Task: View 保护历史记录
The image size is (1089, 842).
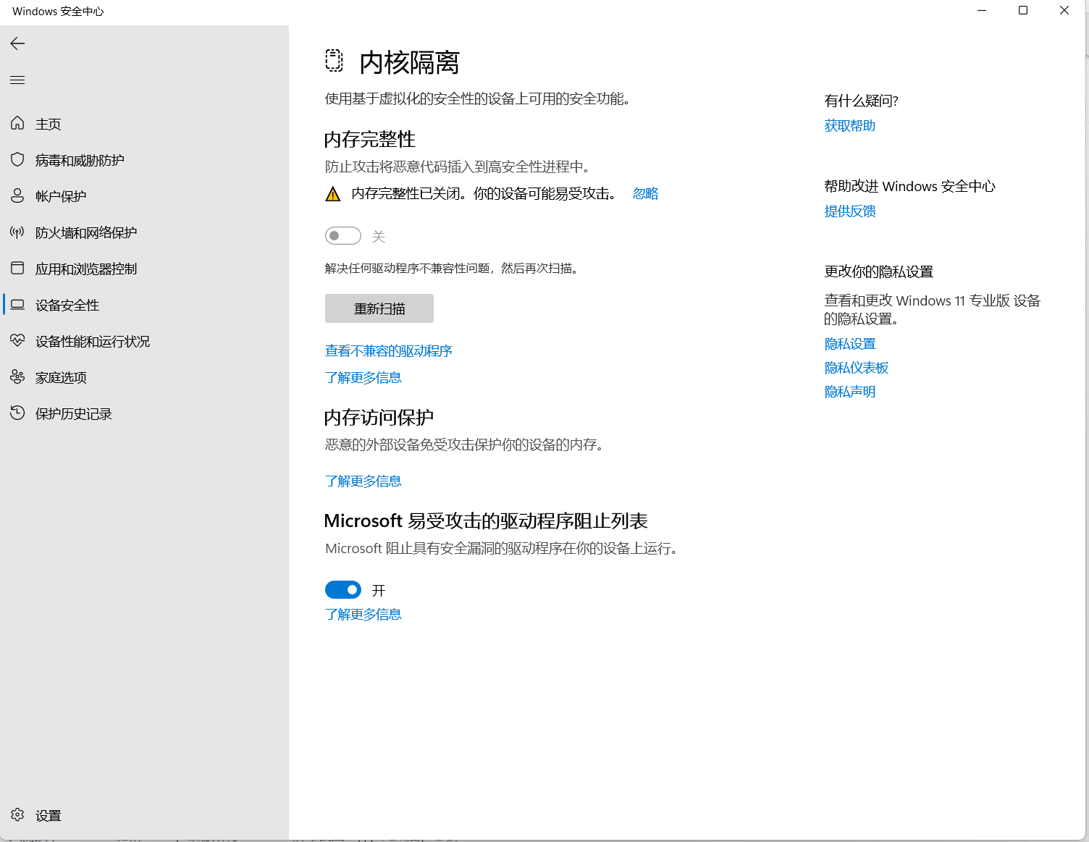Action: pos(74,413)
